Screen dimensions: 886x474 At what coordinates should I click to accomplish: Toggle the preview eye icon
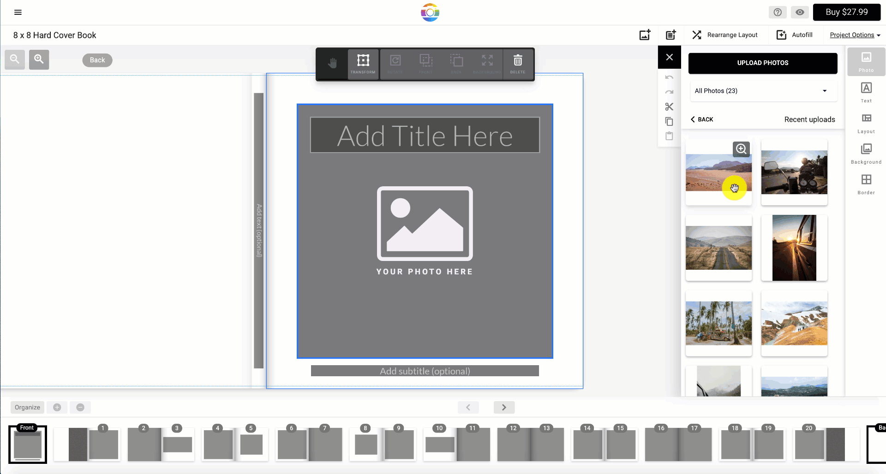click(x=800, y=12)
